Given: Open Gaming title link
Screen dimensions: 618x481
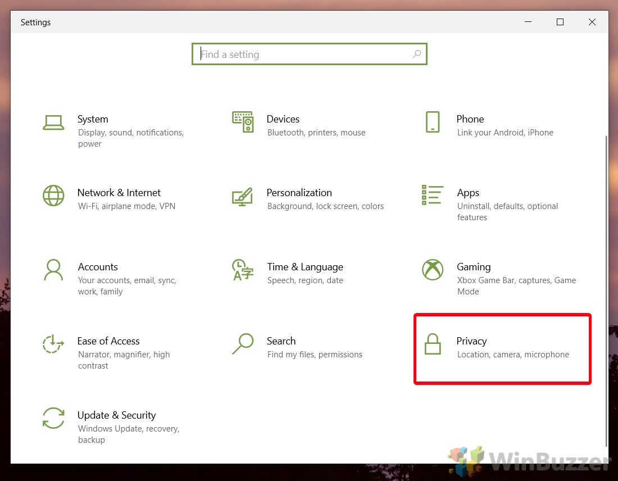Looking at the screenshot, I should pos(474,267).
